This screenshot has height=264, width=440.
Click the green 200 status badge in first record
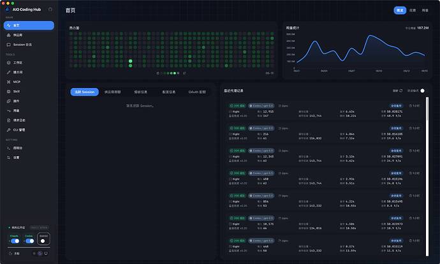tap(237, 106)
